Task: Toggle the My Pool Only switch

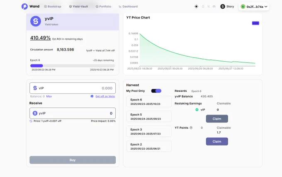Action: [156, 91]
